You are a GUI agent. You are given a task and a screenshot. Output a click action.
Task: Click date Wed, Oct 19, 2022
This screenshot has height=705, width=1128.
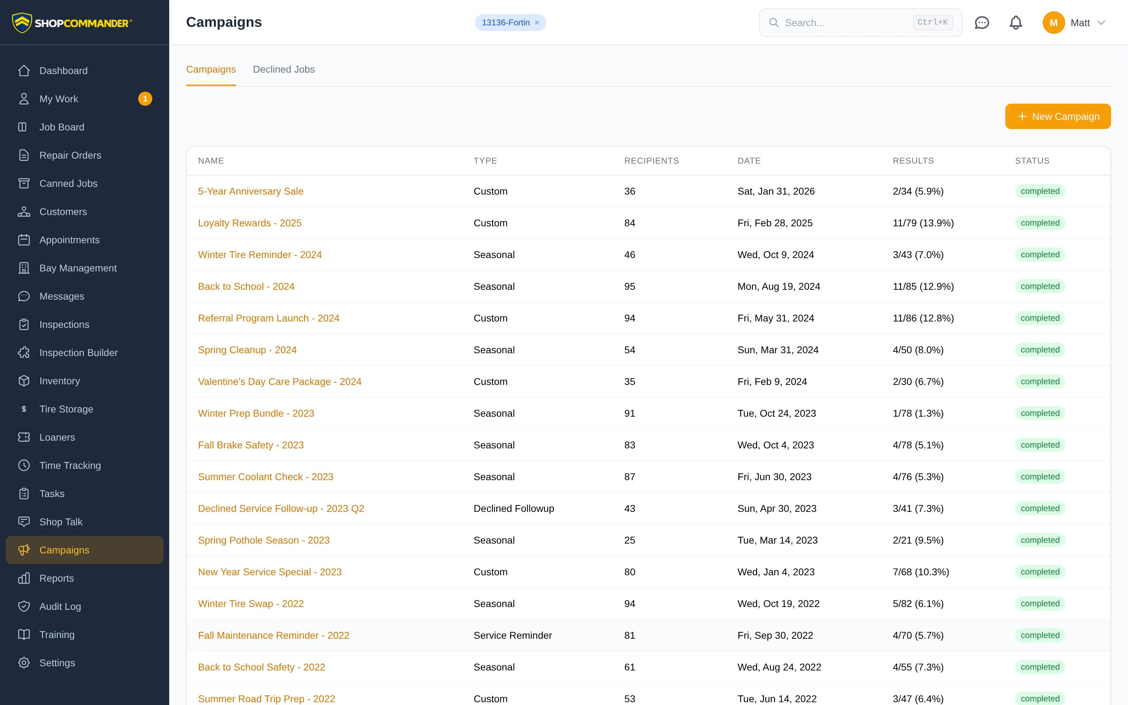pyautogui.click(x=778, y=603)
